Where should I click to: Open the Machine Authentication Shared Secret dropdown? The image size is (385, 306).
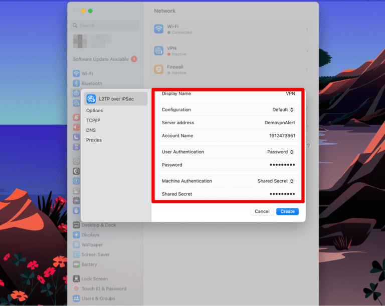(x=276, y=181)
